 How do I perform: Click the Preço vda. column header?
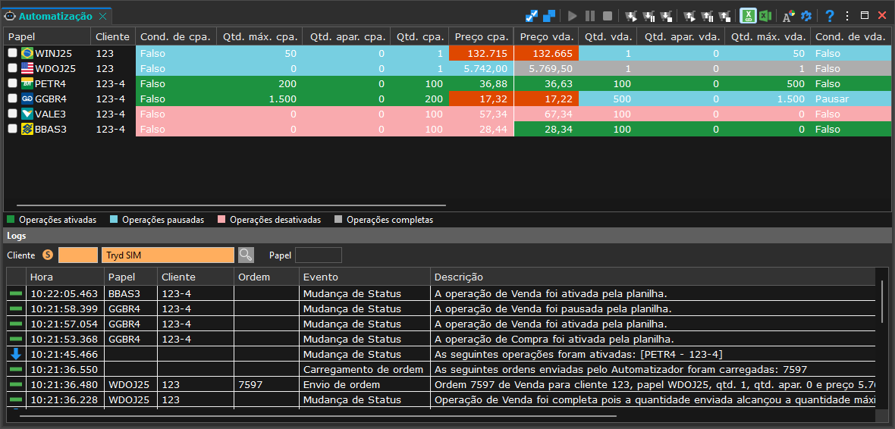546,37
